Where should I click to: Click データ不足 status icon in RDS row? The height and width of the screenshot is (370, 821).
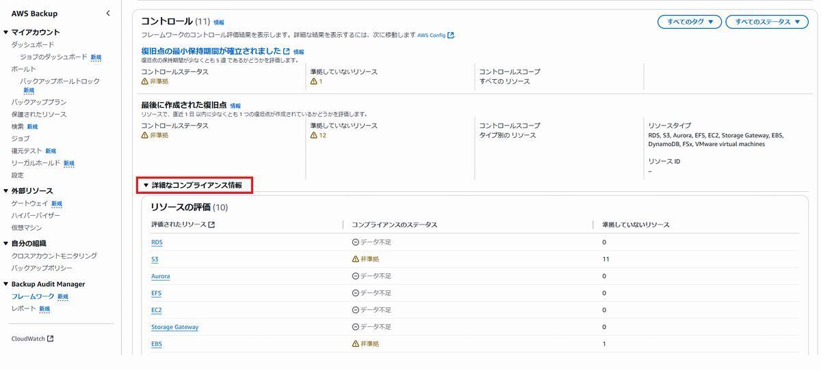[x=355, y=242]
